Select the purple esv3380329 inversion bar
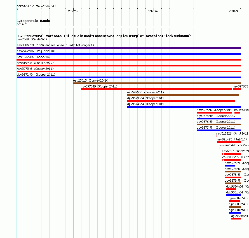This screenshot has height=238, width=249. click(x=129, y=48)
